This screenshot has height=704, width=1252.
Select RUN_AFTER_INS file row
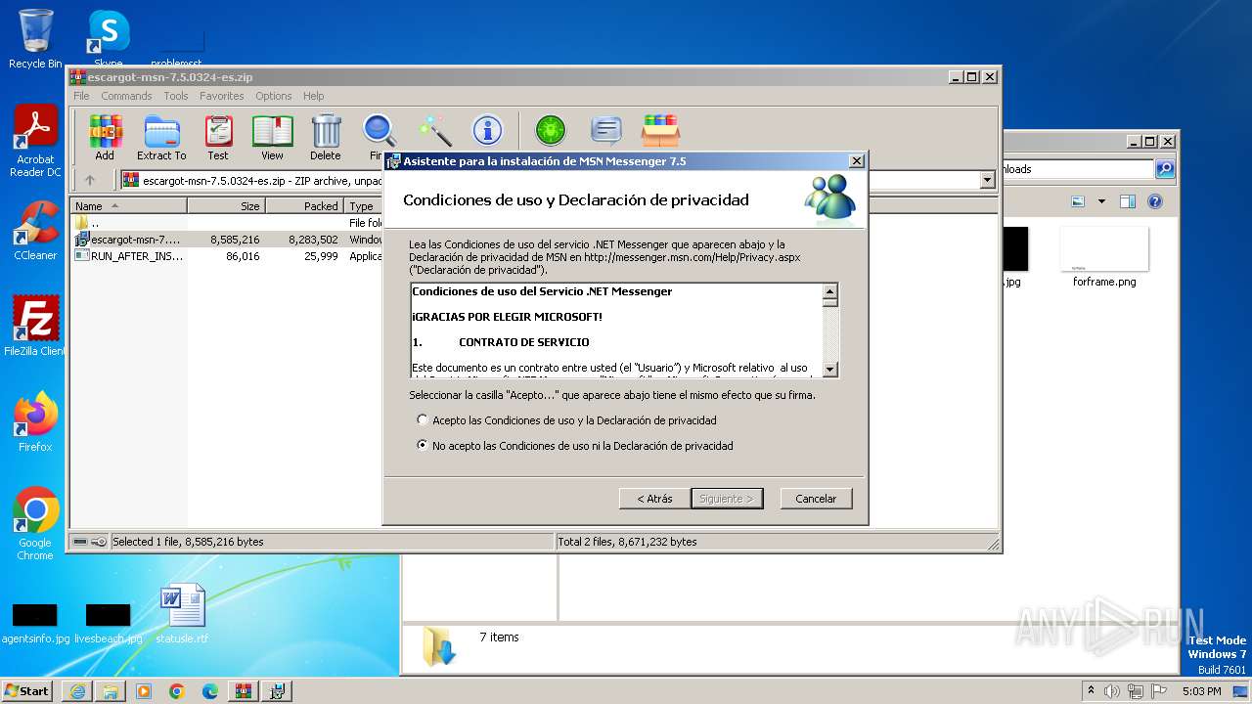pos(228,255)
